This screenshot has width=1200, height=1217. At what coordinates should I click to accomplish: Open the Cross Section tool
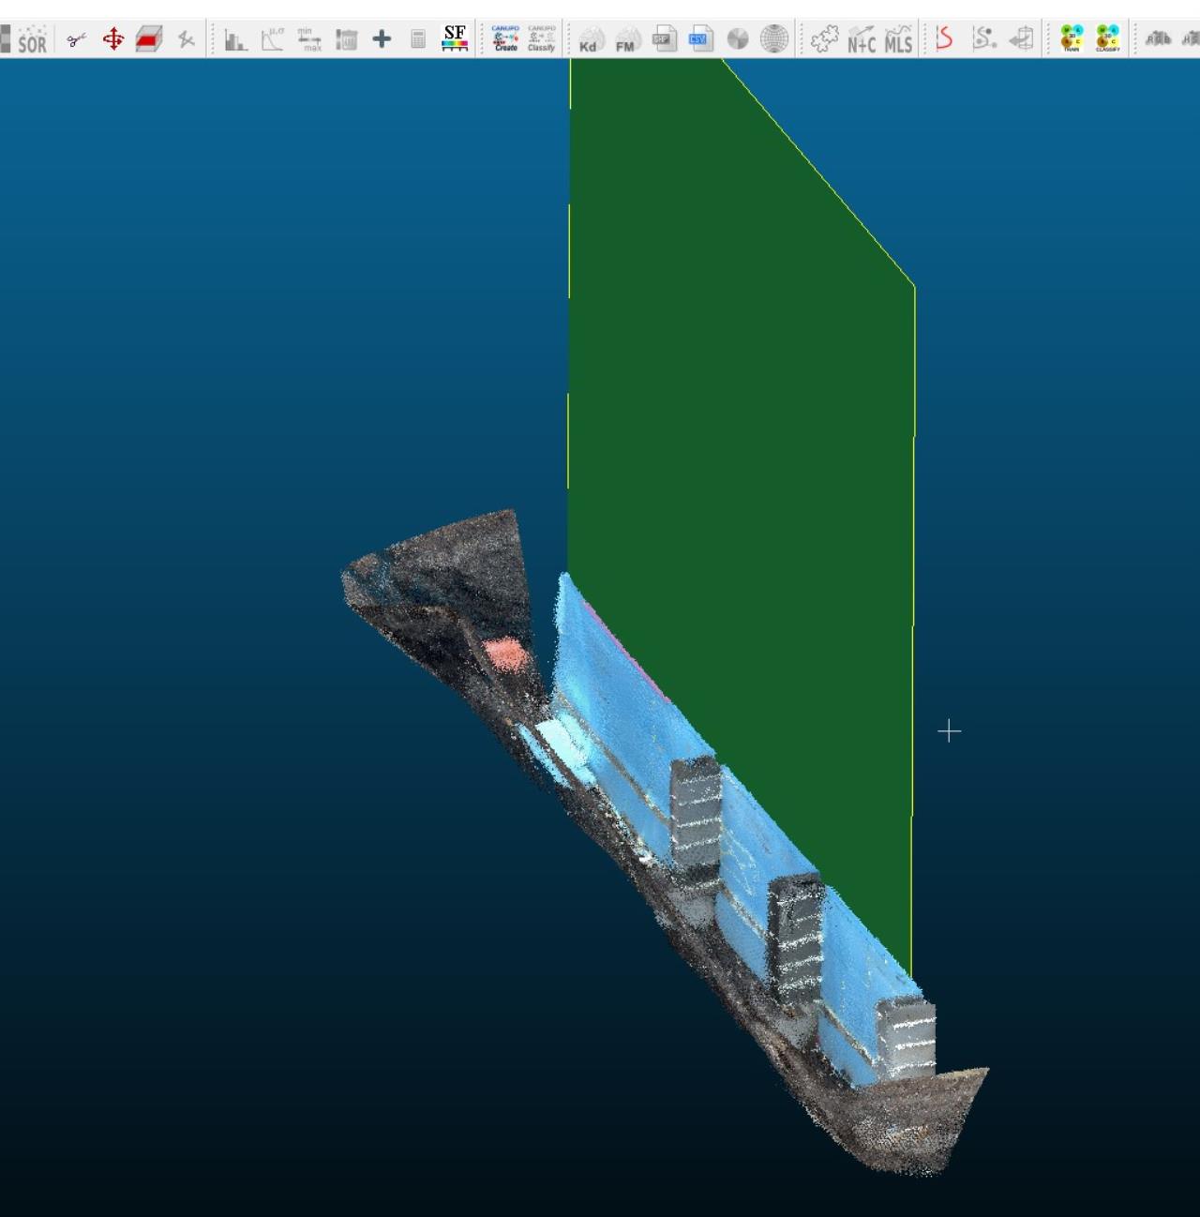[149, 39]
